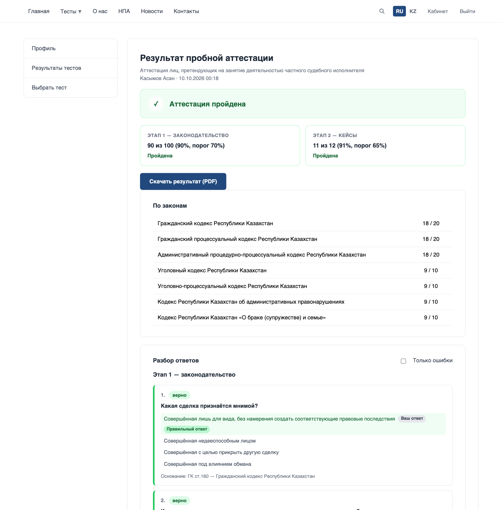Expand the Тесты dropdown menu

click(71, 11)
